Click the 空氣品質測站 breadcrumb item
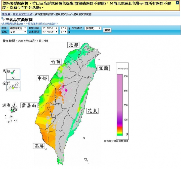 (63, 14)
